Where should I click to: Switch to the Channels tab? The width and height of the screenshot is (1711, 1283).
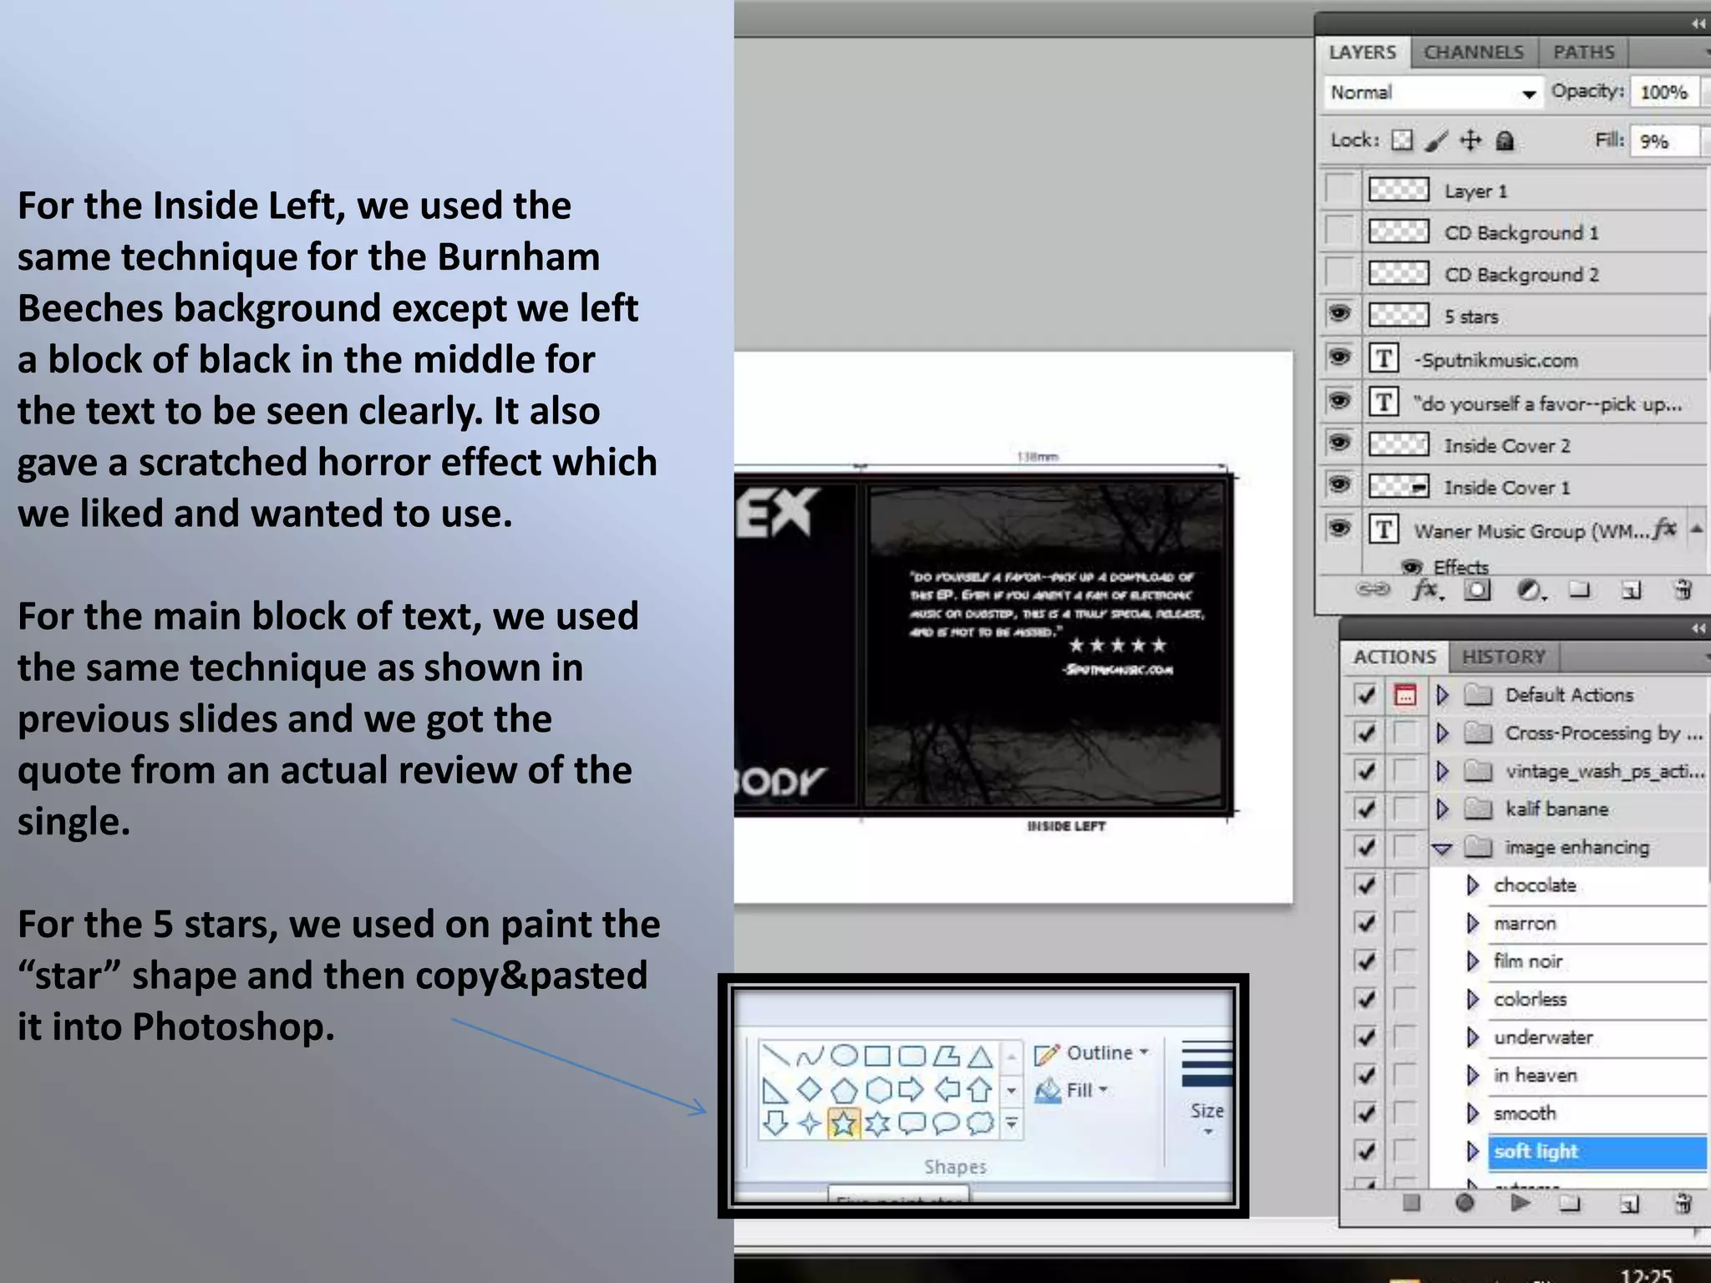[1474, 52]
